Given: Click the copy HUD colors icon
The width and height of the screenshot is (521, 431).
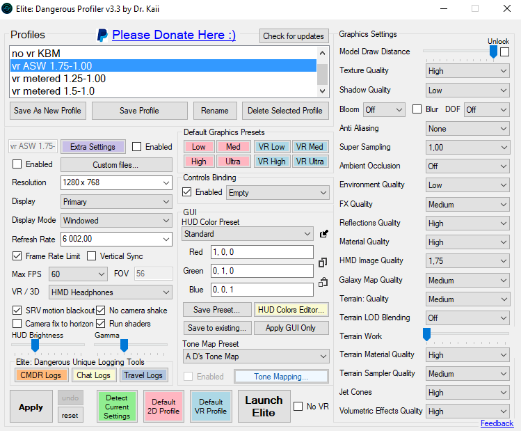Looking at the screenshot, I should (x=323, y=262).
